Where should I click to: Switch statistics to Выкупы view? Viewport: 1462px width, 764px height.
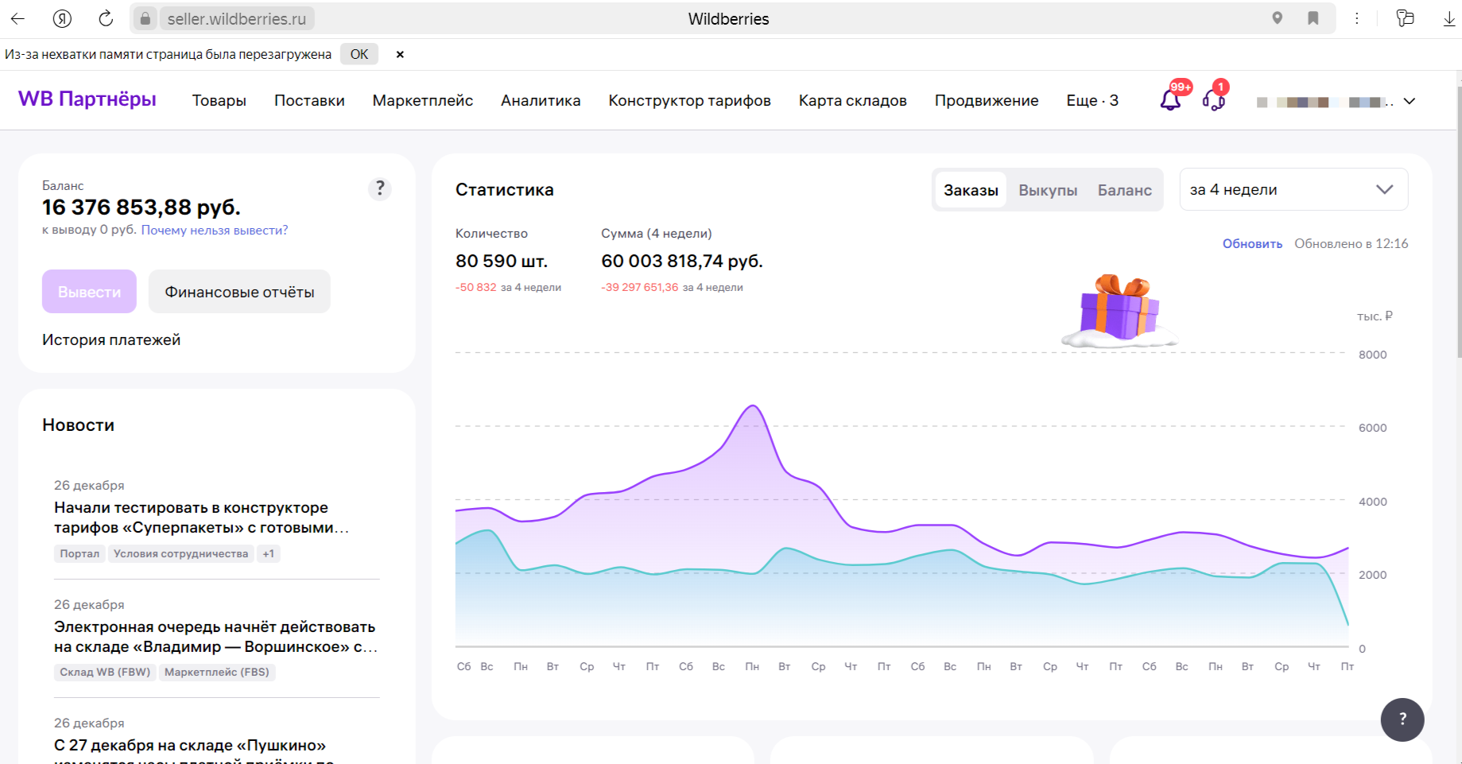coord(1048,189)
